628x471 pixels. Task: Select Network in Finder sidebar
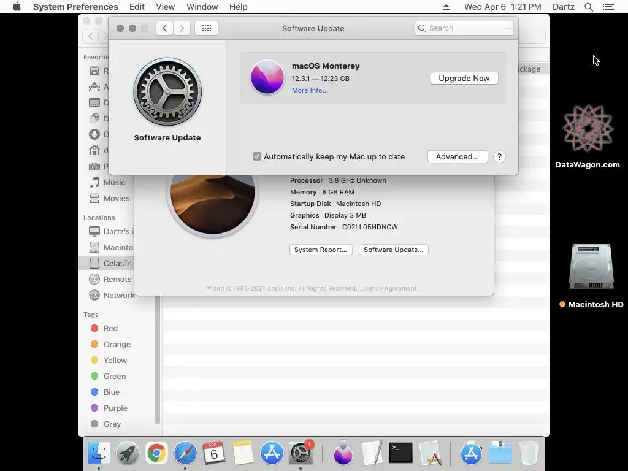(111, 295)
